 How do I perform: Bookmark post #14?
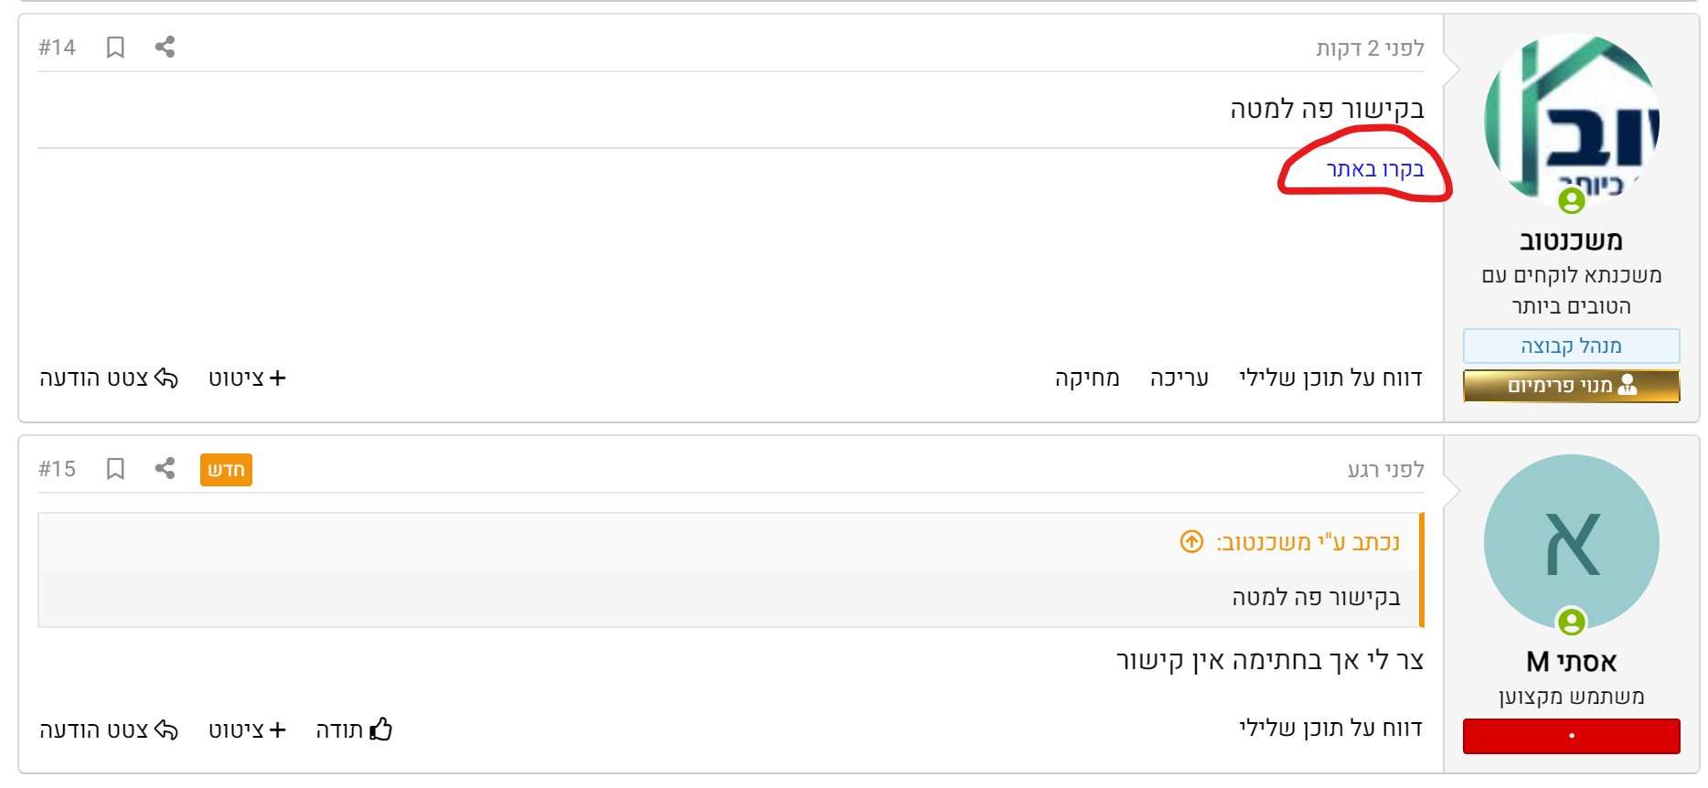pos(115,48)
